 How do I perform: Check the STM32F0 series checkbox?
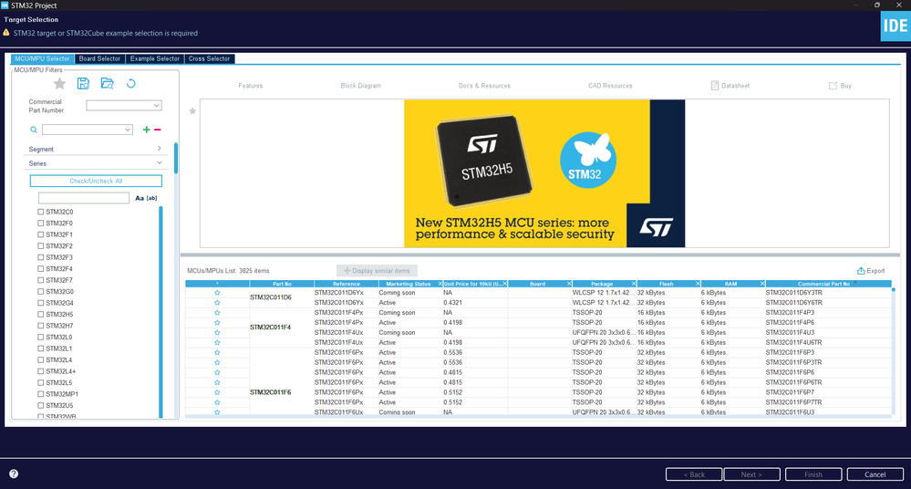(x=41, y=224)
